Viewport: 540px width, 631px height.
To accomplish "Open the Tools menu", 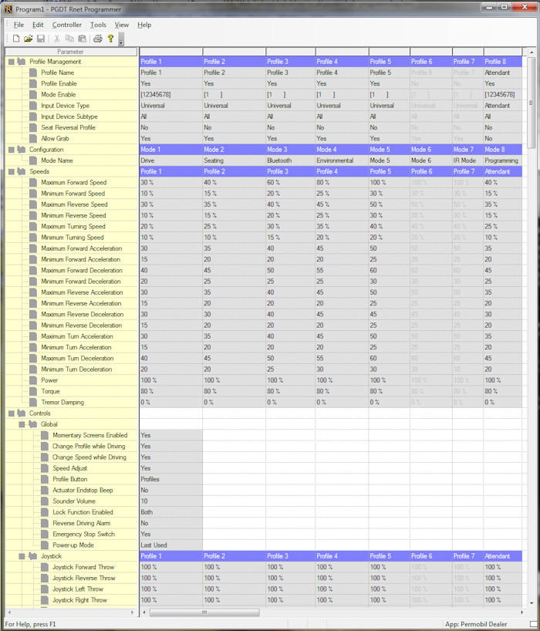I will pyautogui.click(x=98, y=25).
